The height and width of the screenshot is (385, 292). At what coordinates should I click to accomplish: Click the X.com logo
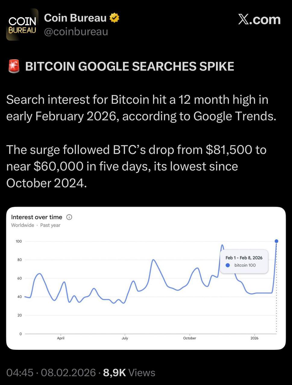[259, 20]
